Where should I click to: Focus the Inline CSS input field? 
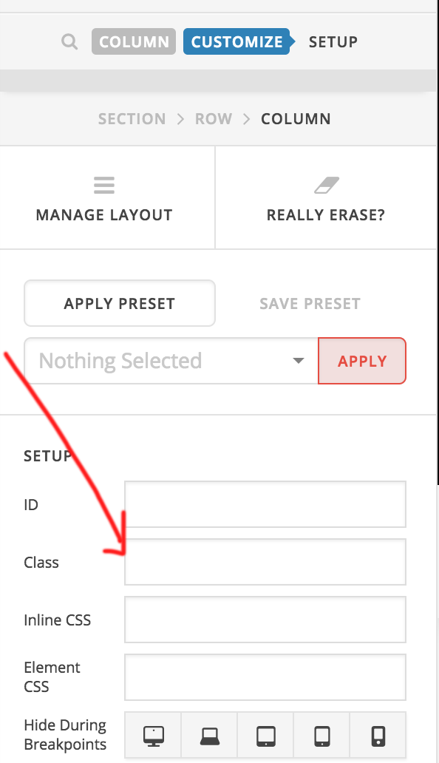[265, 620]
